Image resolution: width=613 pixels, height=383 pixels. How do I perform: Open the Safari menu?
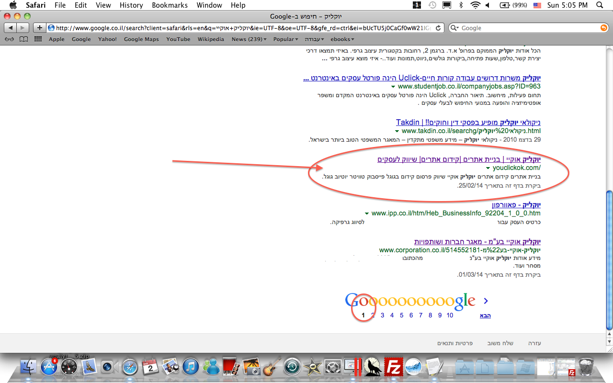pyautogui.click(x=36, y=5)
